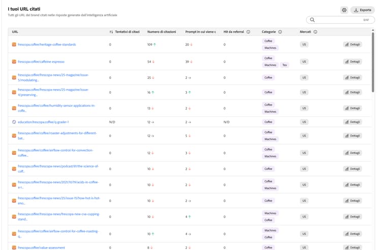The width and height of the screenshot is (381, 250).
Task: Click Dettagli for q-grader-1 row
Action: (x=353, y=122)
